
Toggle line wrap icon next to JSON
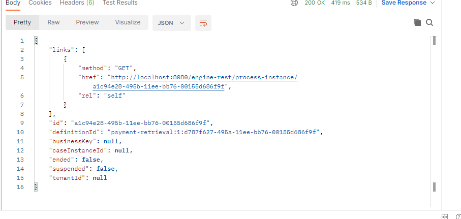(x=203, y=23)
